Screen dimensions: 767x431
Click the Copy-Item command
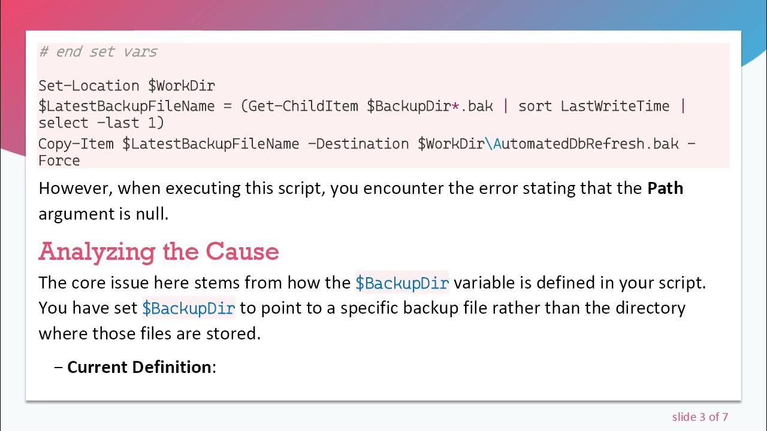77,144
